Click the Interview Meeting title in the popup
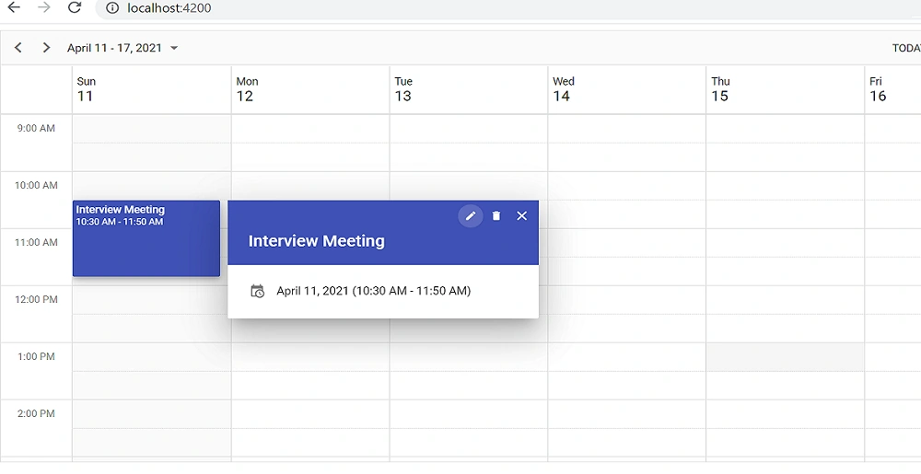Viewport: 921px width, 474px height. point(317,240)
